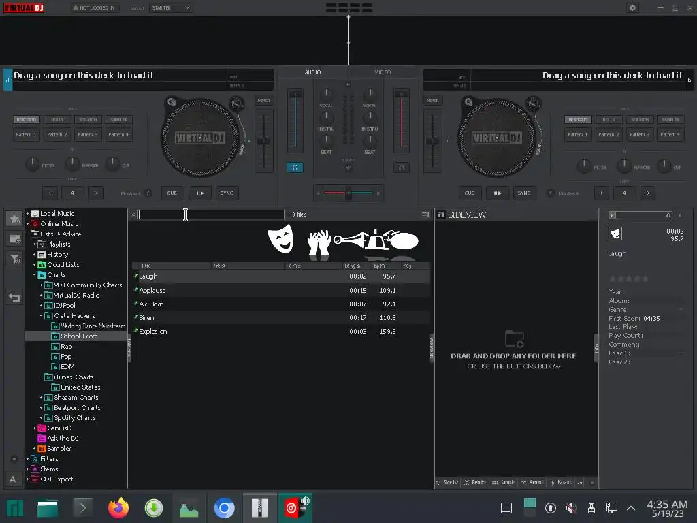Expand the Spotify Charts node
The height and width of the screenshot is (523, 697).
42,418
